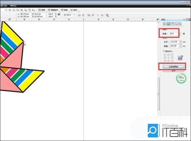This screenshot has height=141, width=191.
Task: Select the top-right anchor point checkbox
Action: tap(172, 55)
